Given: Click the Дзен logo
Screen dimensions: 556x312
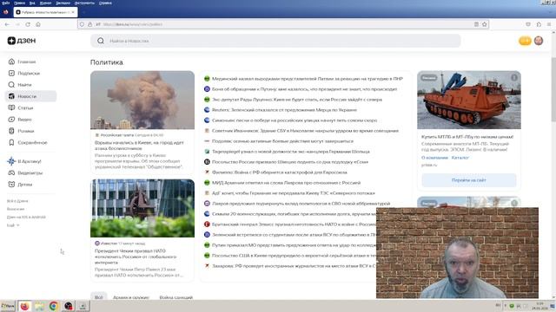Looking at the screenshot, I should 22,41.
